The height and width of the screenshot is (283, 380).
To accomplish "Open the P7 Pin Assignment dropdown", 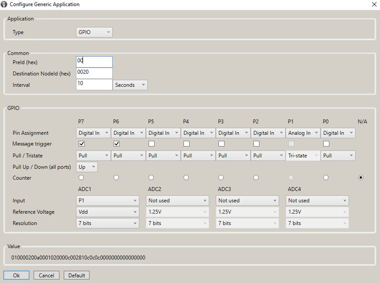I will point(93,133).
